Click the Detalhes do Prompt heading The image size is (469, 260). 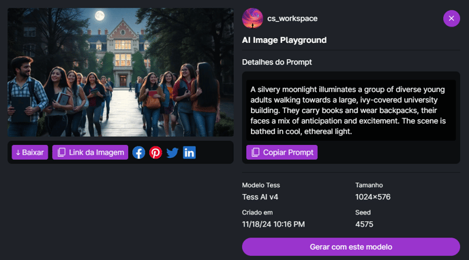pos(277,62)
